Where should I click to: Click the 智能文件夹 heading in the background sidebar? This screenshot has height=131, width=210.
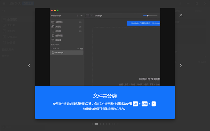[x=8, y=49]
